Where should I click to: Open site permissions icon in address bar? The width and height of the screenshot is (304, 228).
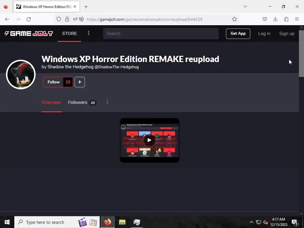point(75,19)
